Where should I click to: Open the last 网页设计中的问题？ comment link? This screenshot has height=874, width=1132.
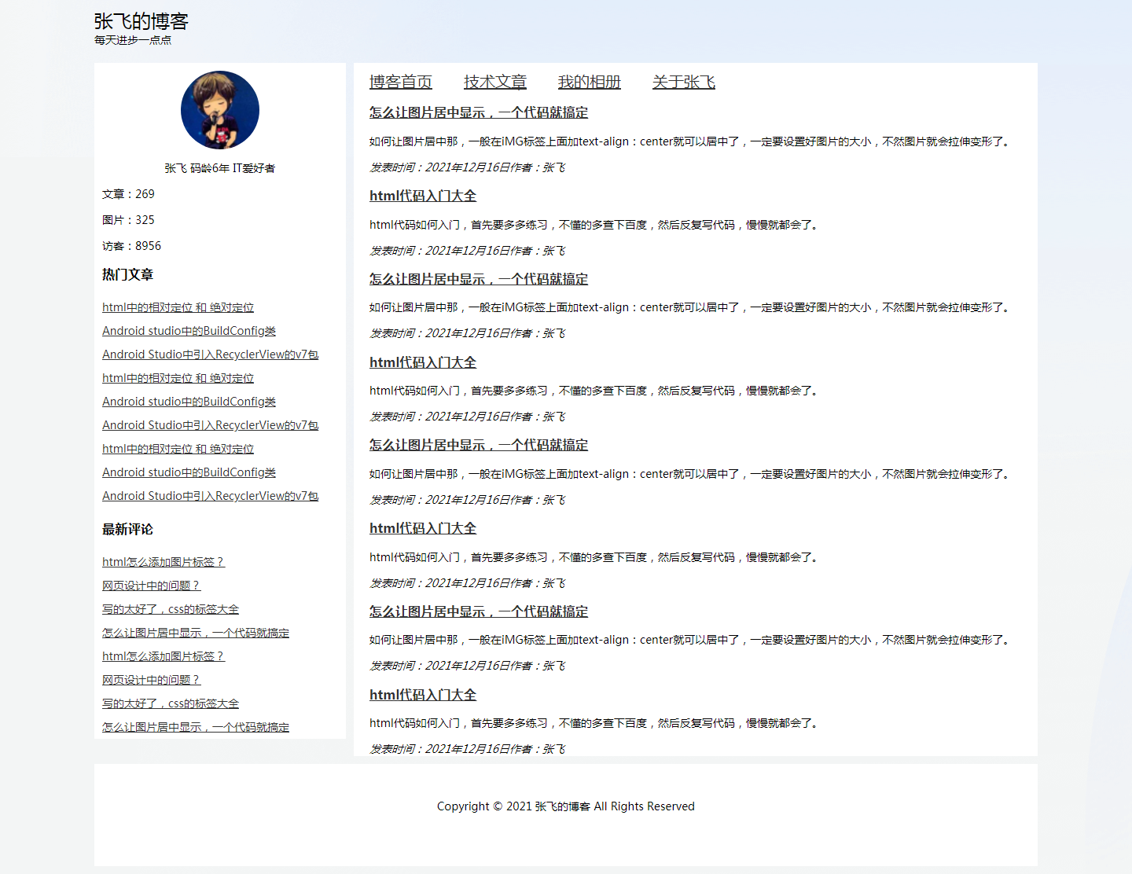click(151, 680)
